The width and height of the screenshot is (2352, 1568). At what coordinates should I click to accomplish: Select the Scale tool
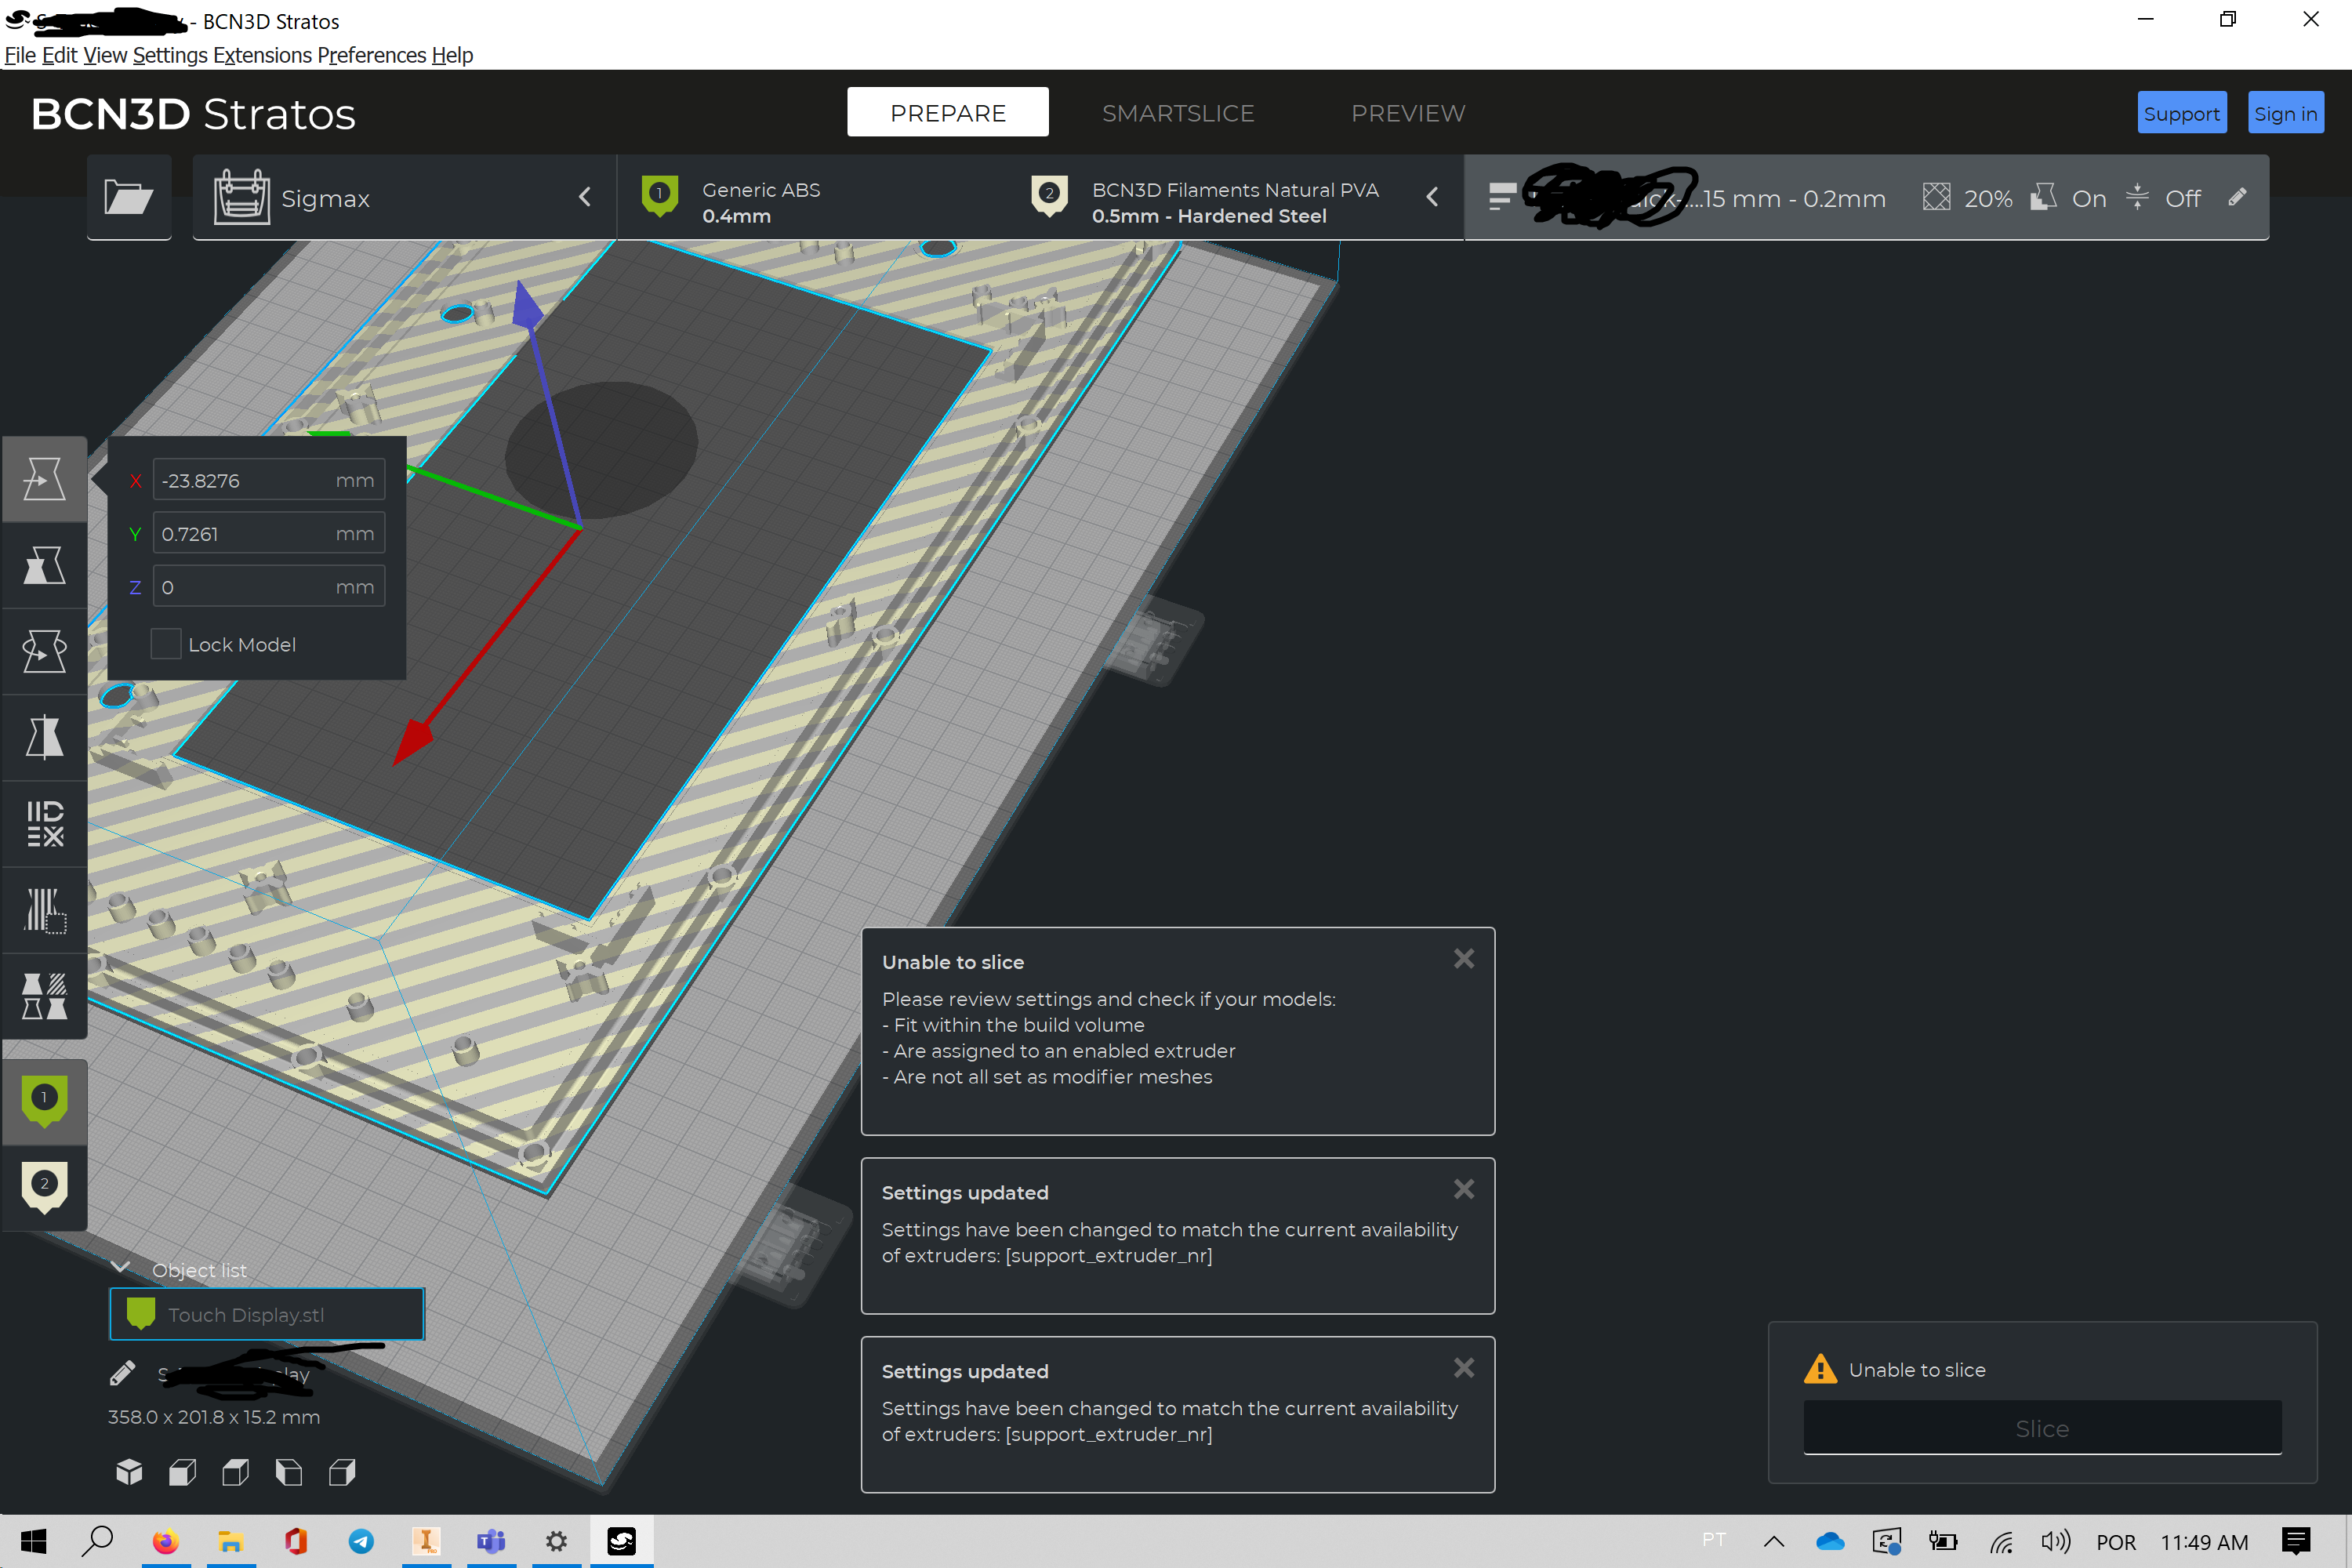(x=44, y=565)
